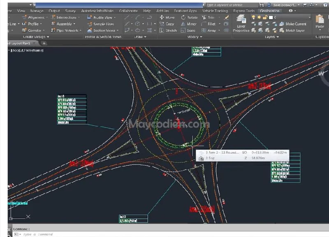Activate the Mirror command
The height and width of the screenshot is (237, 329).
point(189,24)
